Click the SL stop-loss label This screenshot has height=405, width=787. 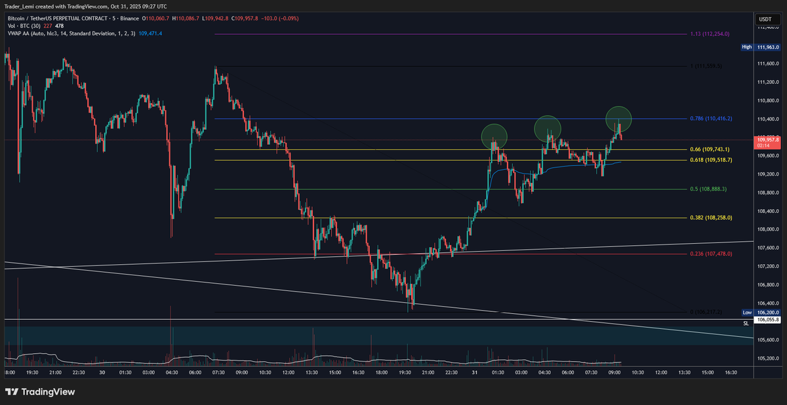pos(746,323)
